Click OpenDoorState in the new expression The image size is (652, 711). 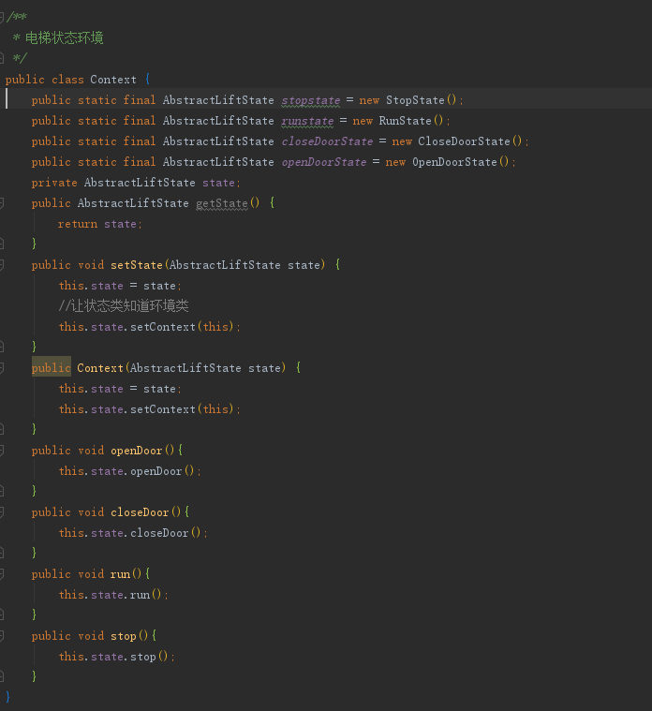coord(454,162)
